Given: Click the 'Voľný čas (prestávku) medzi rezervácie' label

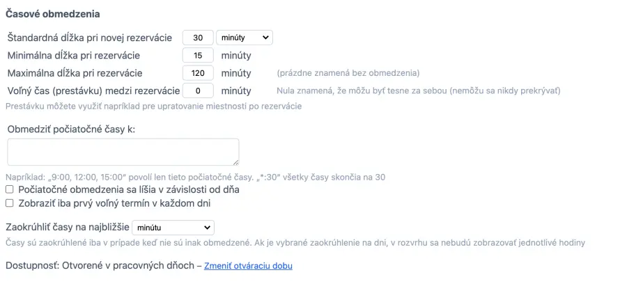Looking at the screenshot, I should click(93, 90).
